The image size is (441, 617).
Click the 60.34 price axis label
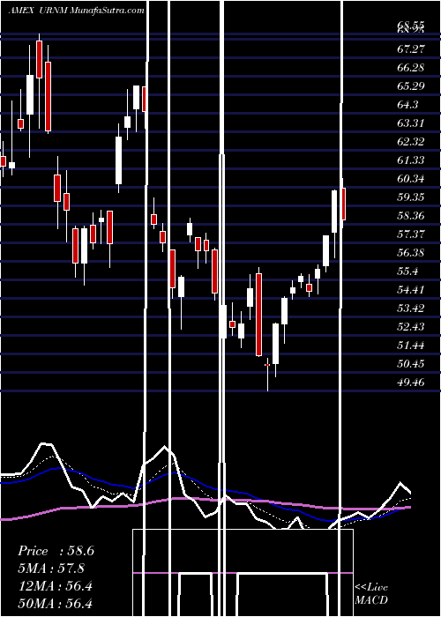click(x=411, y=179)
